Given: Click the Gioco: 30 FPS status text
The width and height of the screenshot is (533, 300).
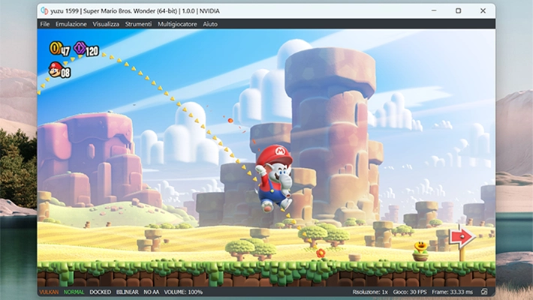Looking at the screenshot, I should (x=410, y=292).
